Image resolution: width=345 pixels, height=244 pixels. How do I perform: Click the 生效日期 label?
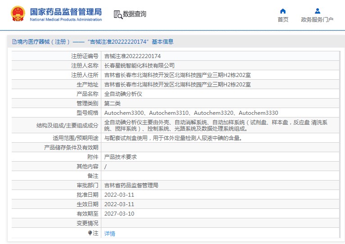[87, 204]
